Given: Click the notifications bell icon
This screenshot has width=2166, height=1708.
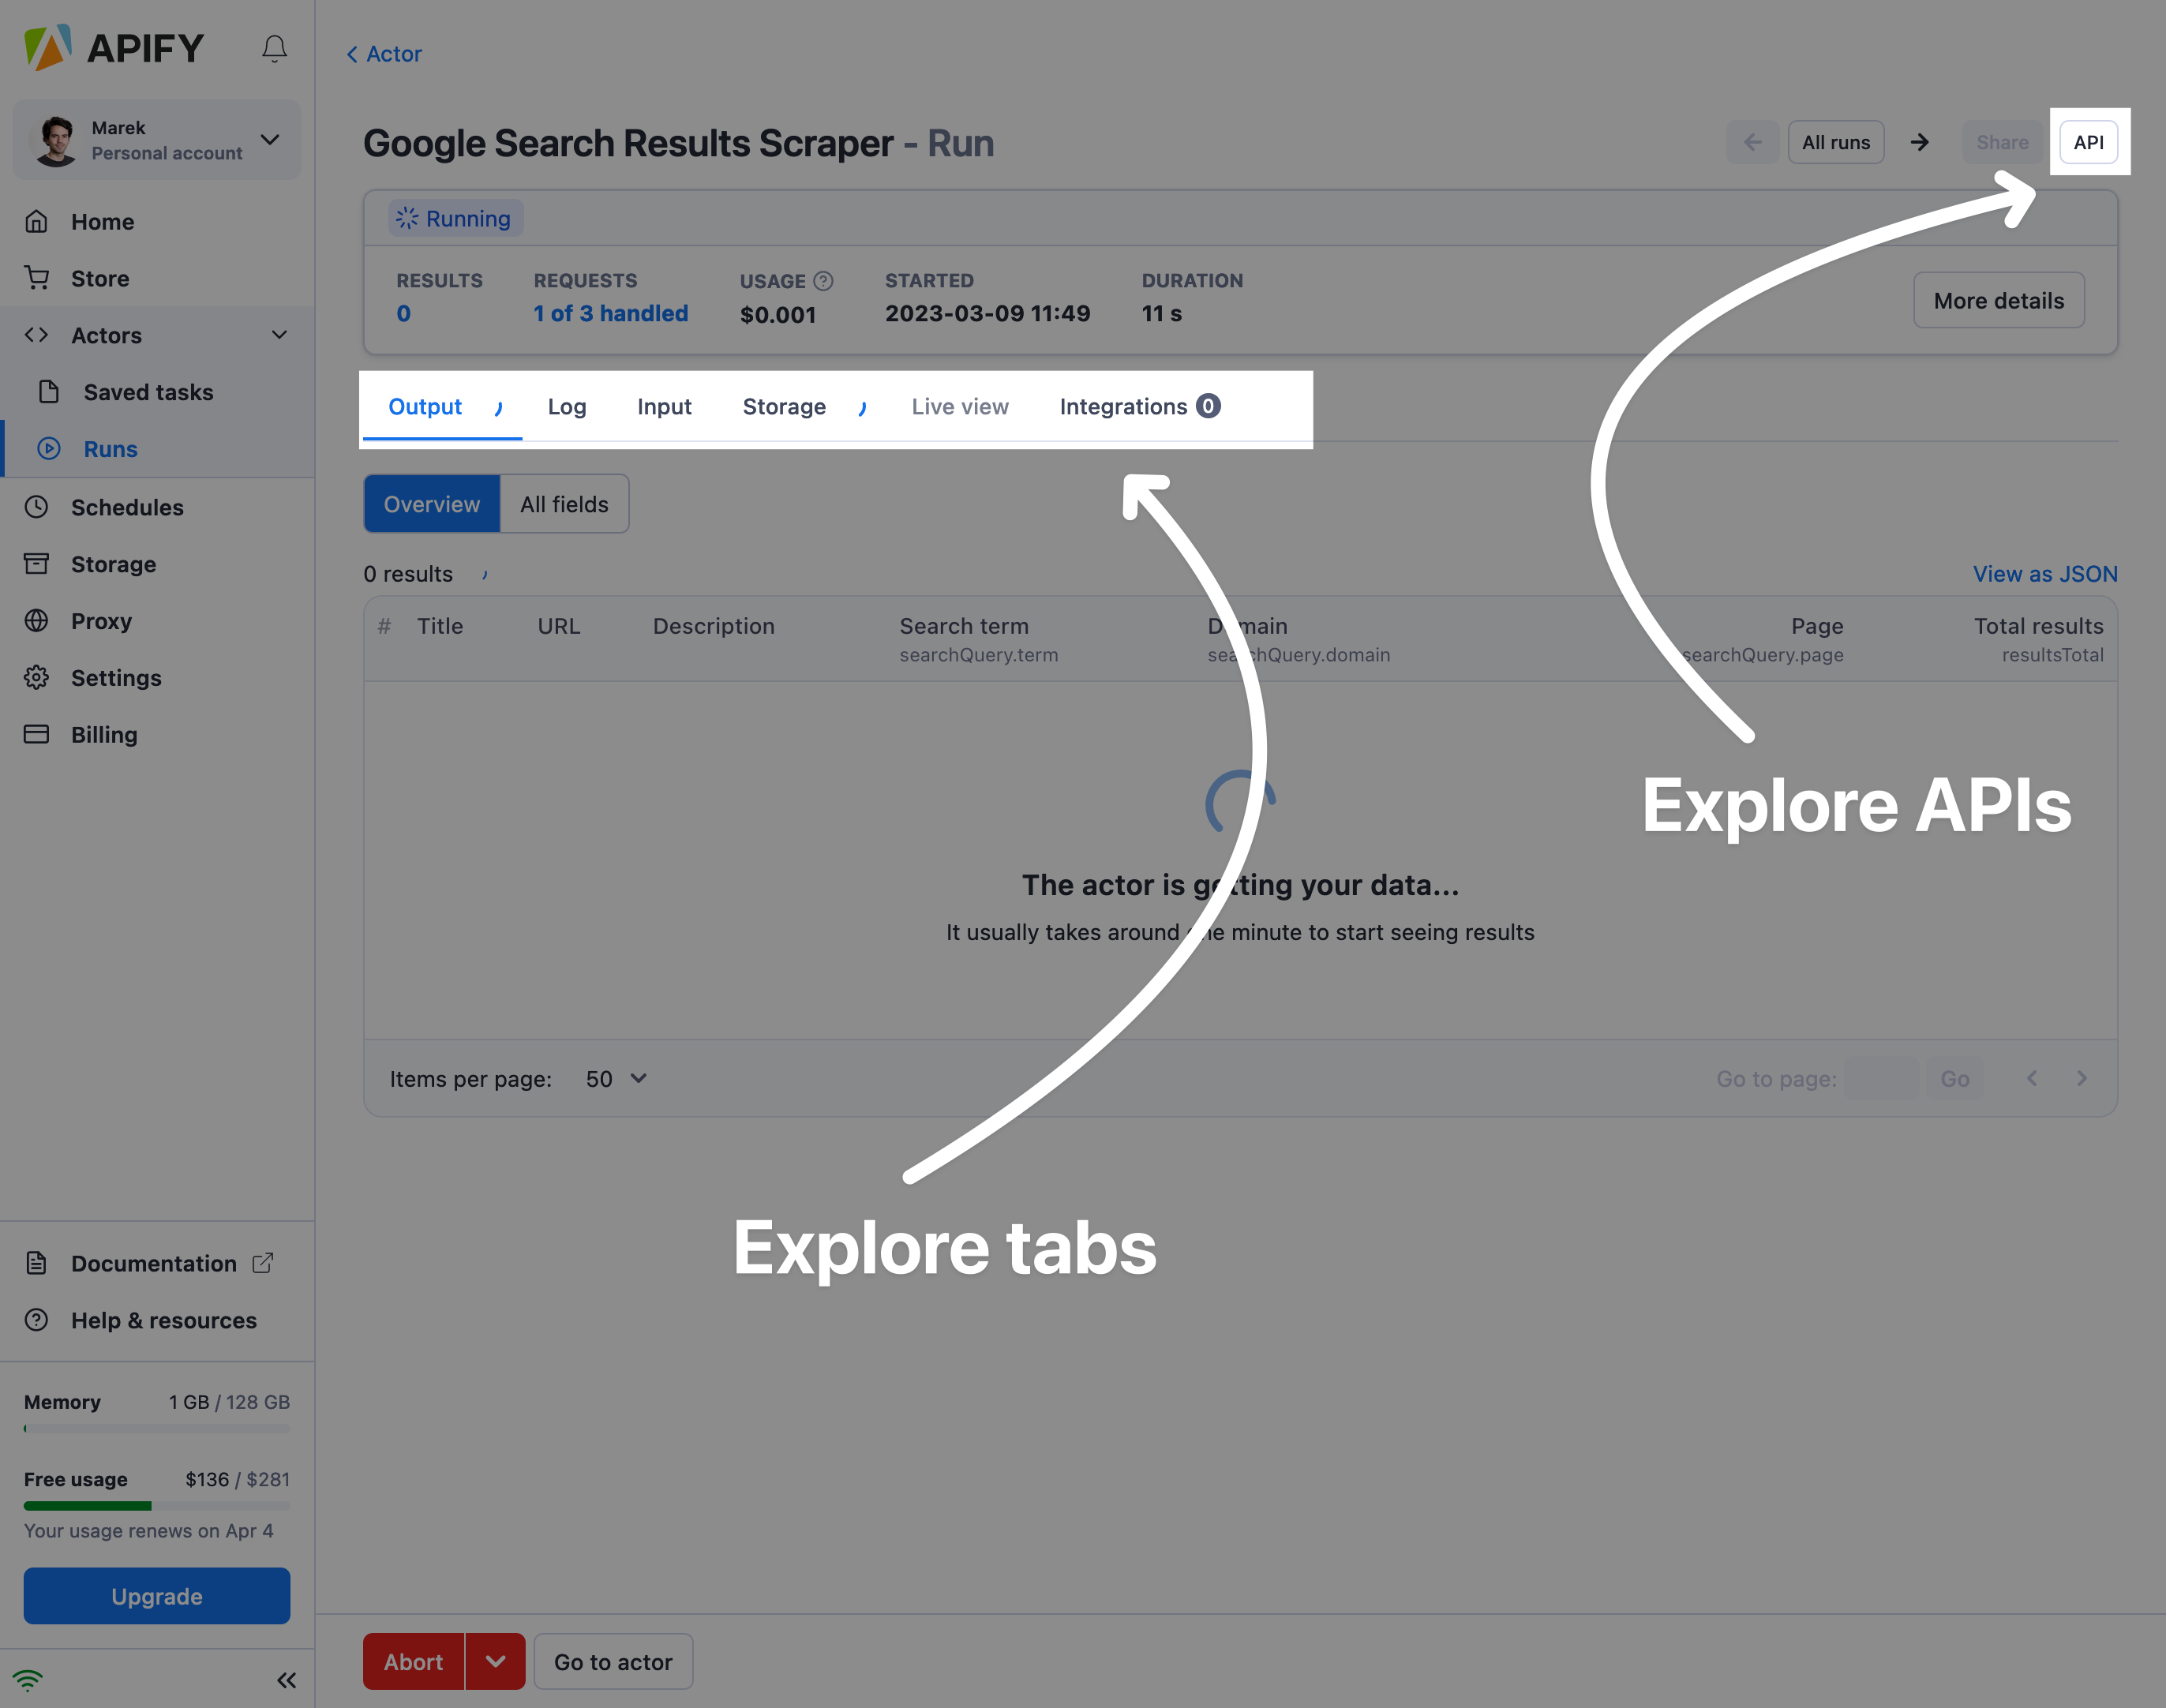Looking at the screenshot, I should (x=274, y=48).
